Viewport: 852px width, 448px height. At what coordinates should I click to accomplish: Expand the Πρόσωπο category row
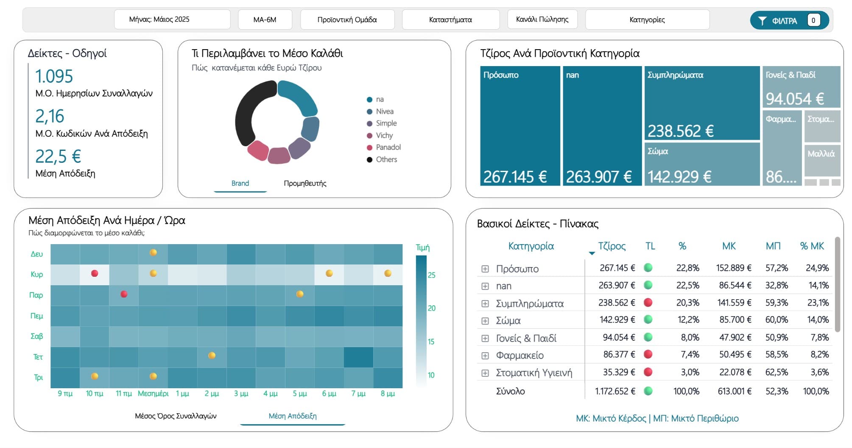tap(485, 269)
